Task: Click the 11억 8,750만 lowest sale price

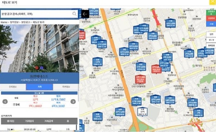Action: tap(58, 99)
